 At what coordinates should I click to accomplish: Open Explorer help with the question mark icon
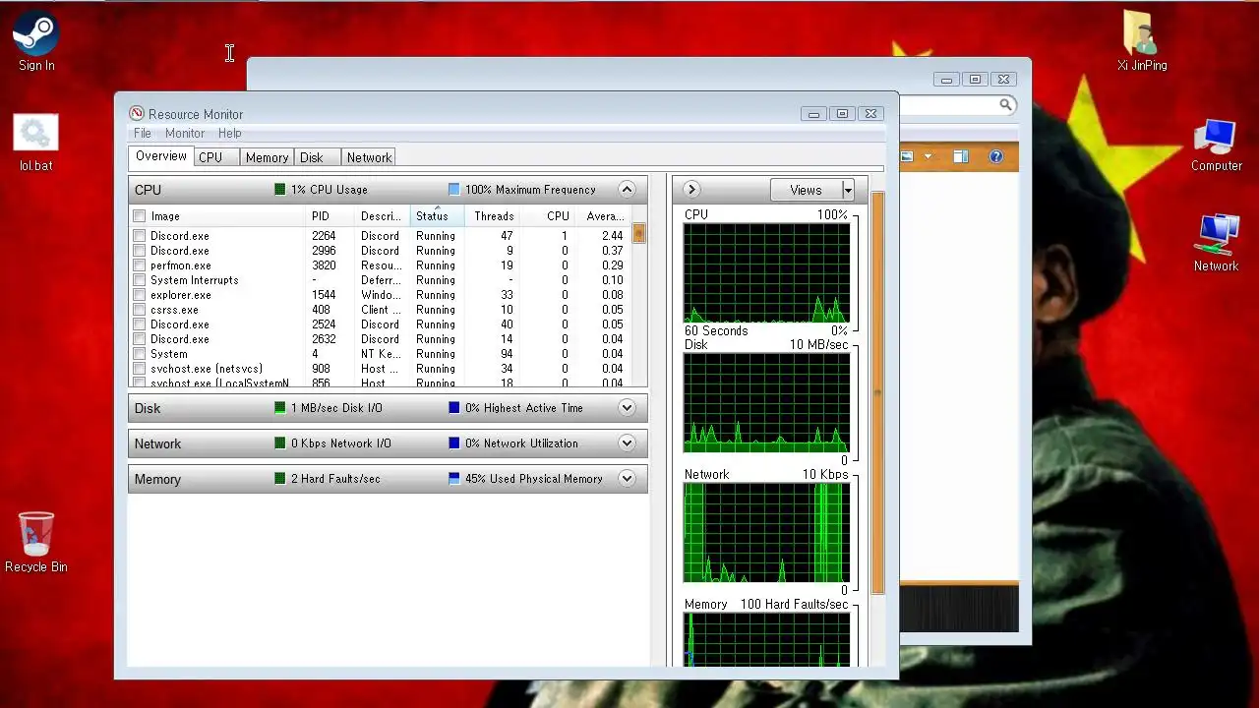tap(996, 156)
